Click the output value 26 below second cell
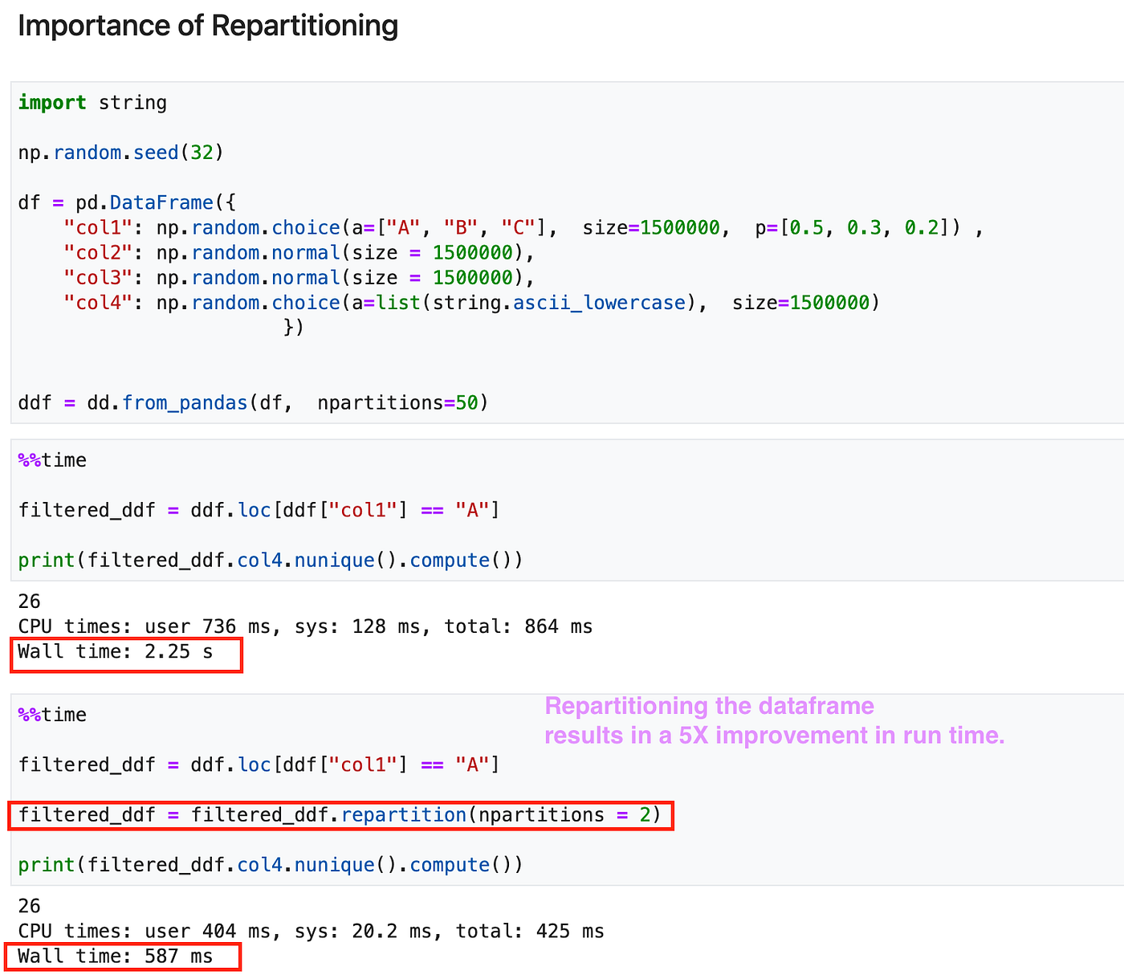The width and height of the screenshot is (1124, 979). pos(28,905)
